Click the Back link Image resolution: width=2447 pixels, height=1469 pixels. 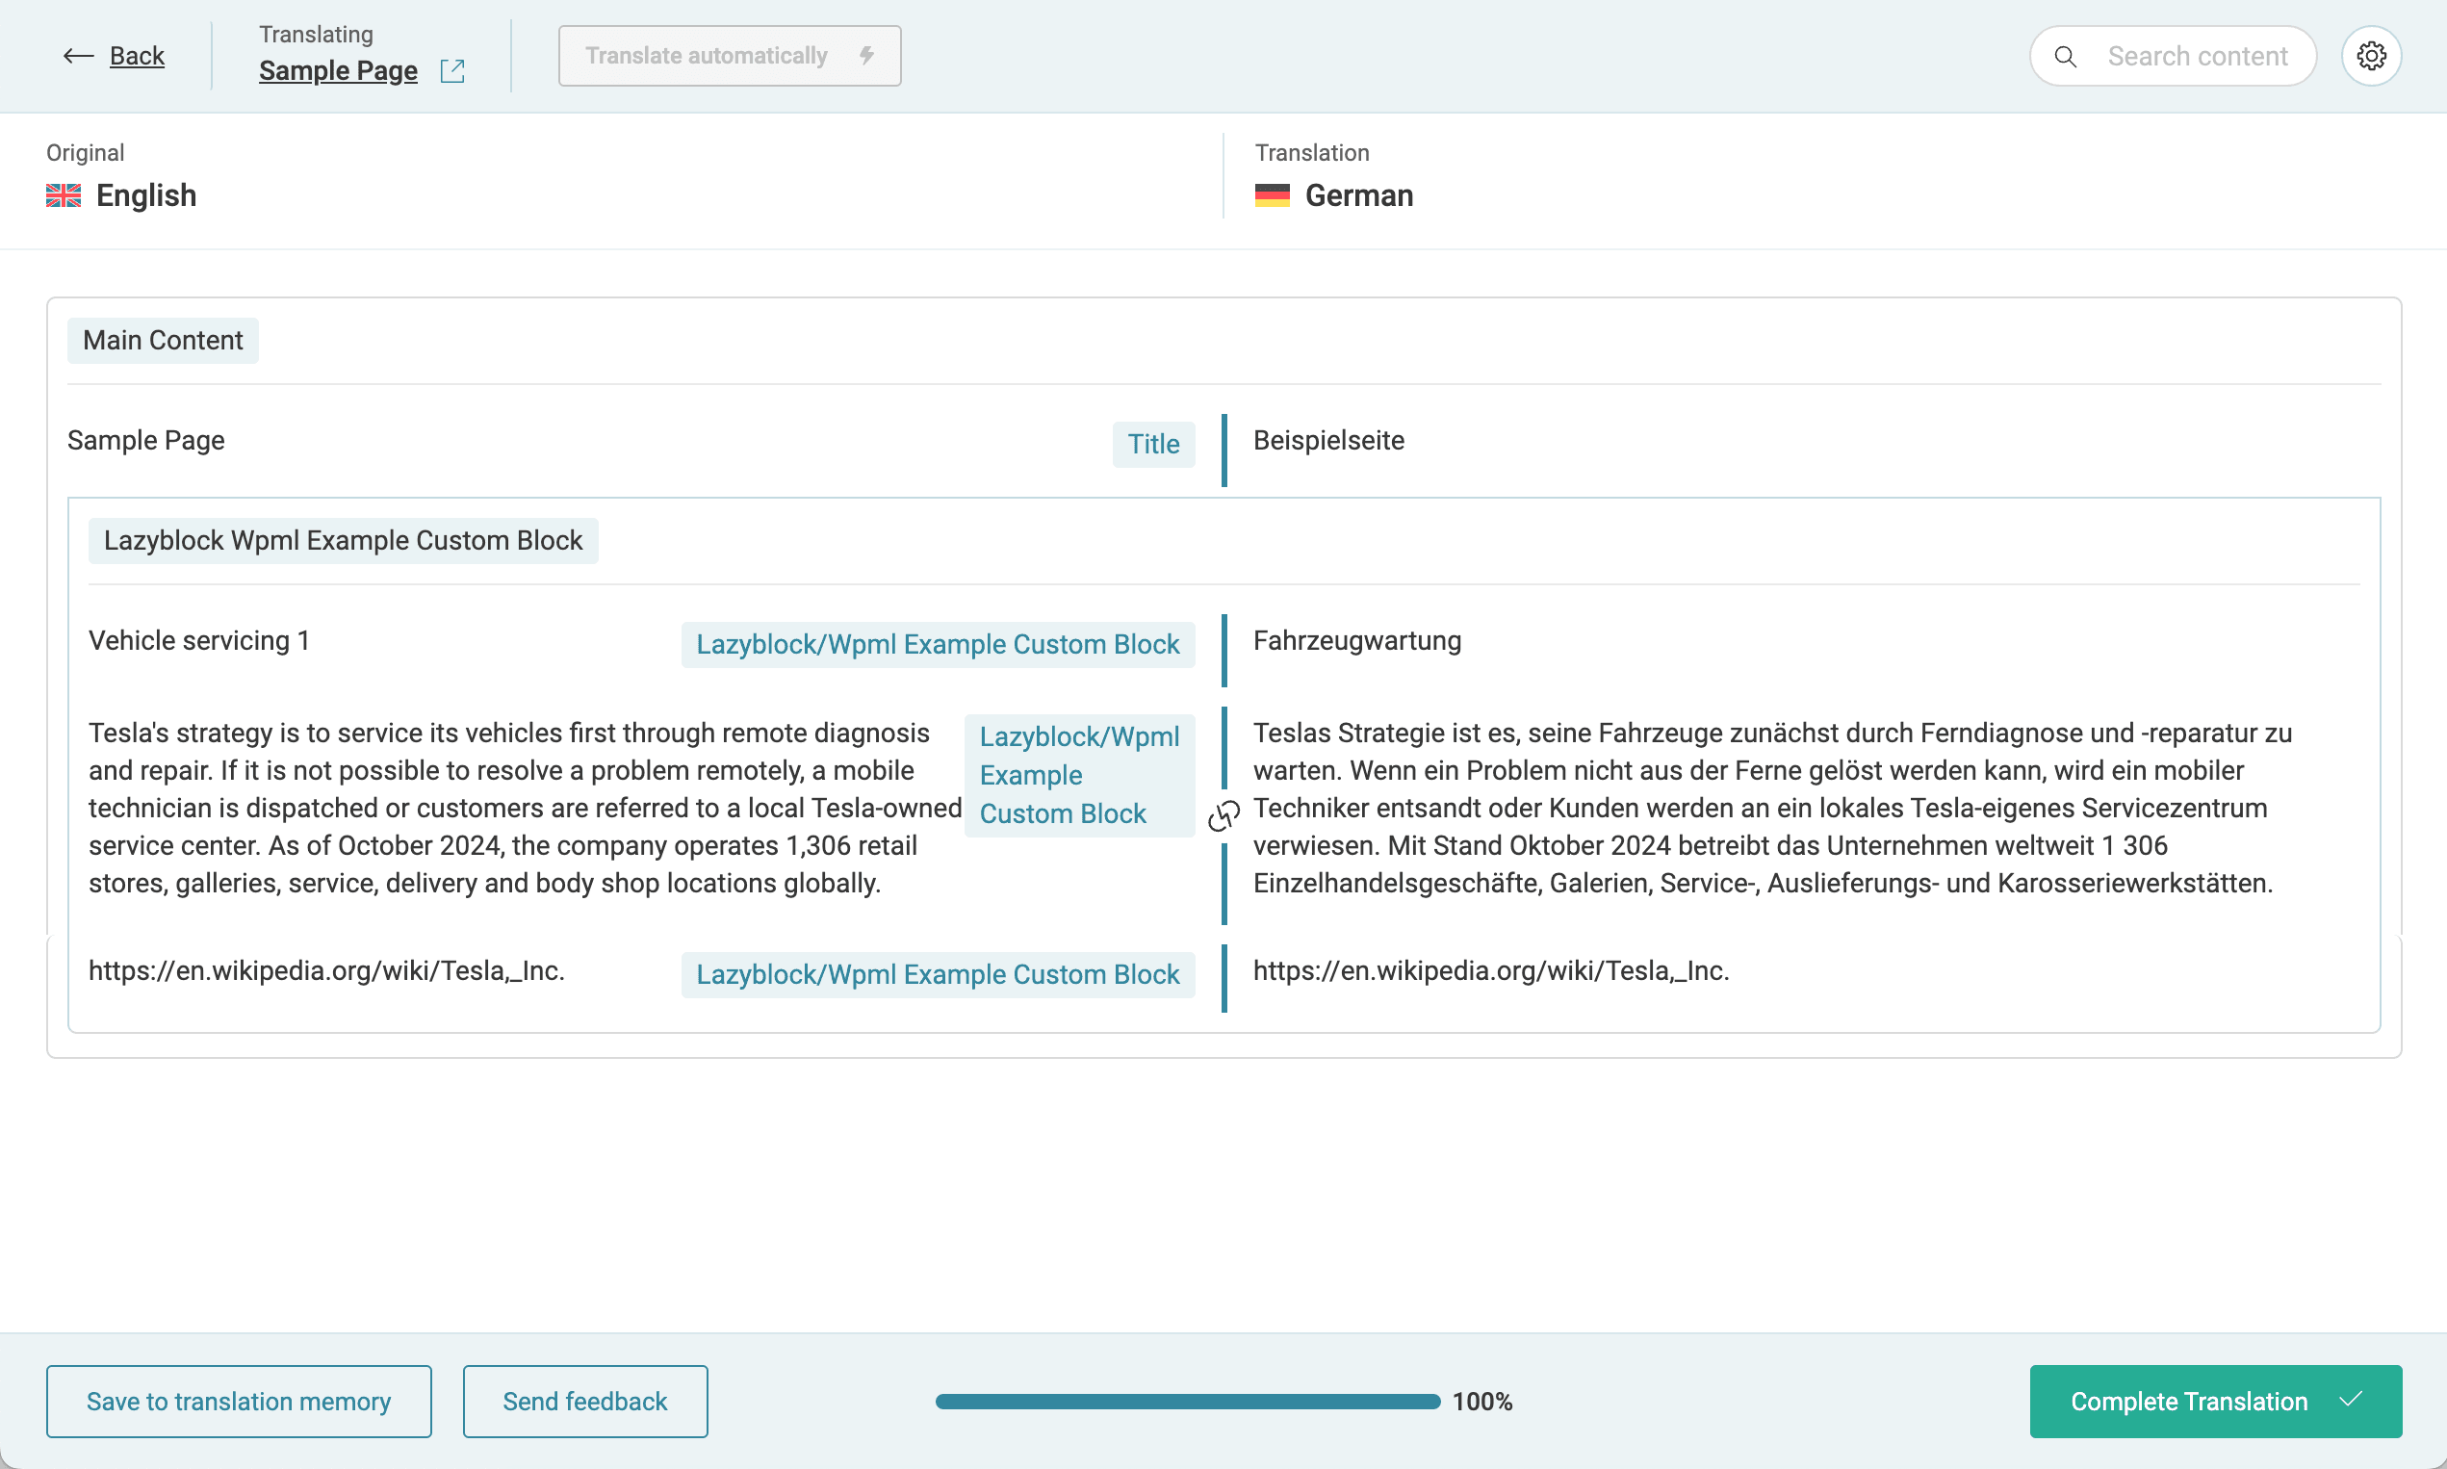pyautogui.click(x=137, y=56)
